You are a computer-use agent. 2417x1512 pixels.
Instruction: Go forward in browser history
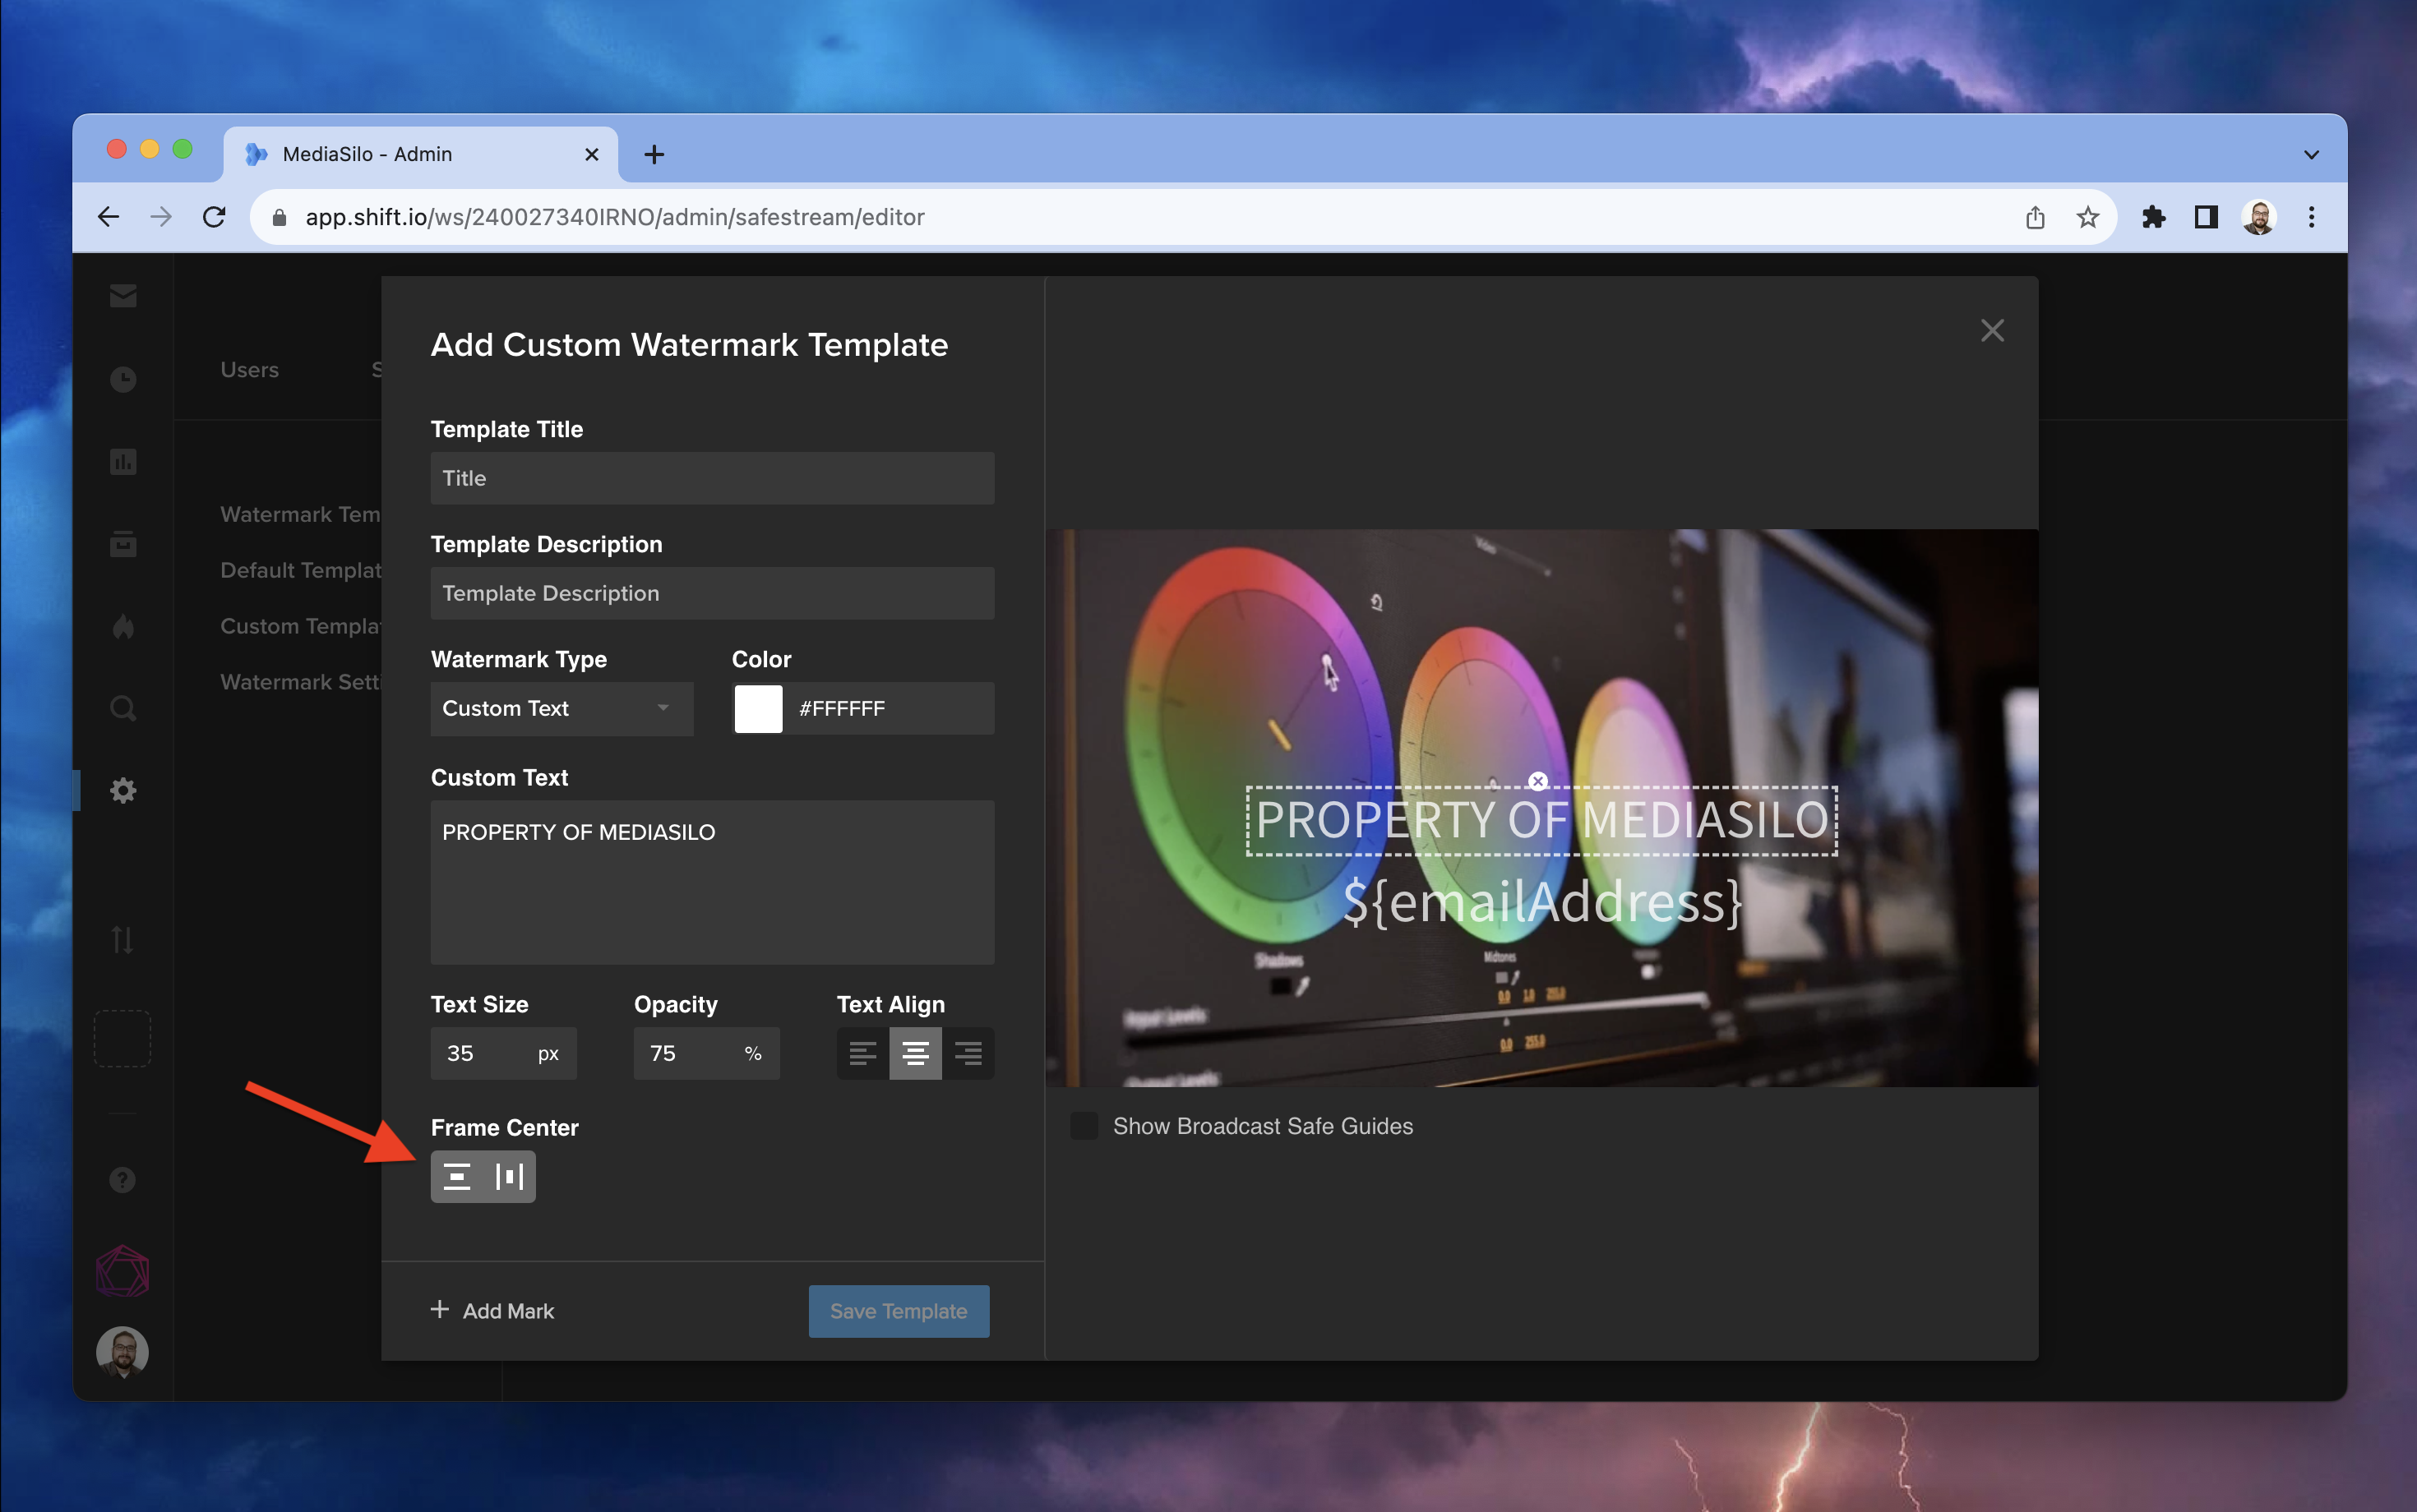coord(161,217)
